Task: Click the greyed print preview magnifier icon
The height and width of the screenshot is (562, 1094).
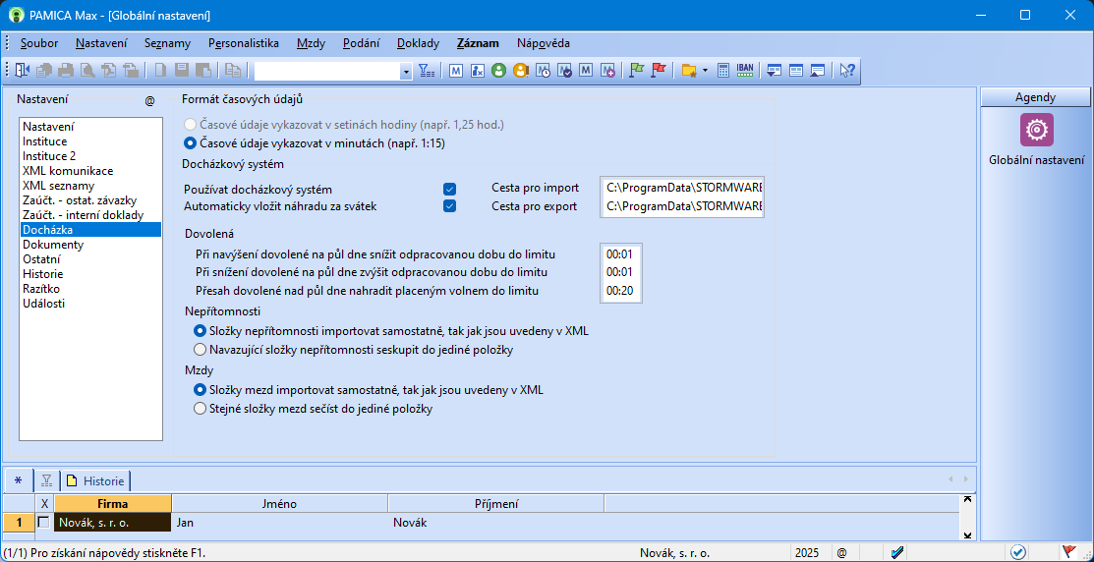Action: pyautogui.click(x=87, y=71)
